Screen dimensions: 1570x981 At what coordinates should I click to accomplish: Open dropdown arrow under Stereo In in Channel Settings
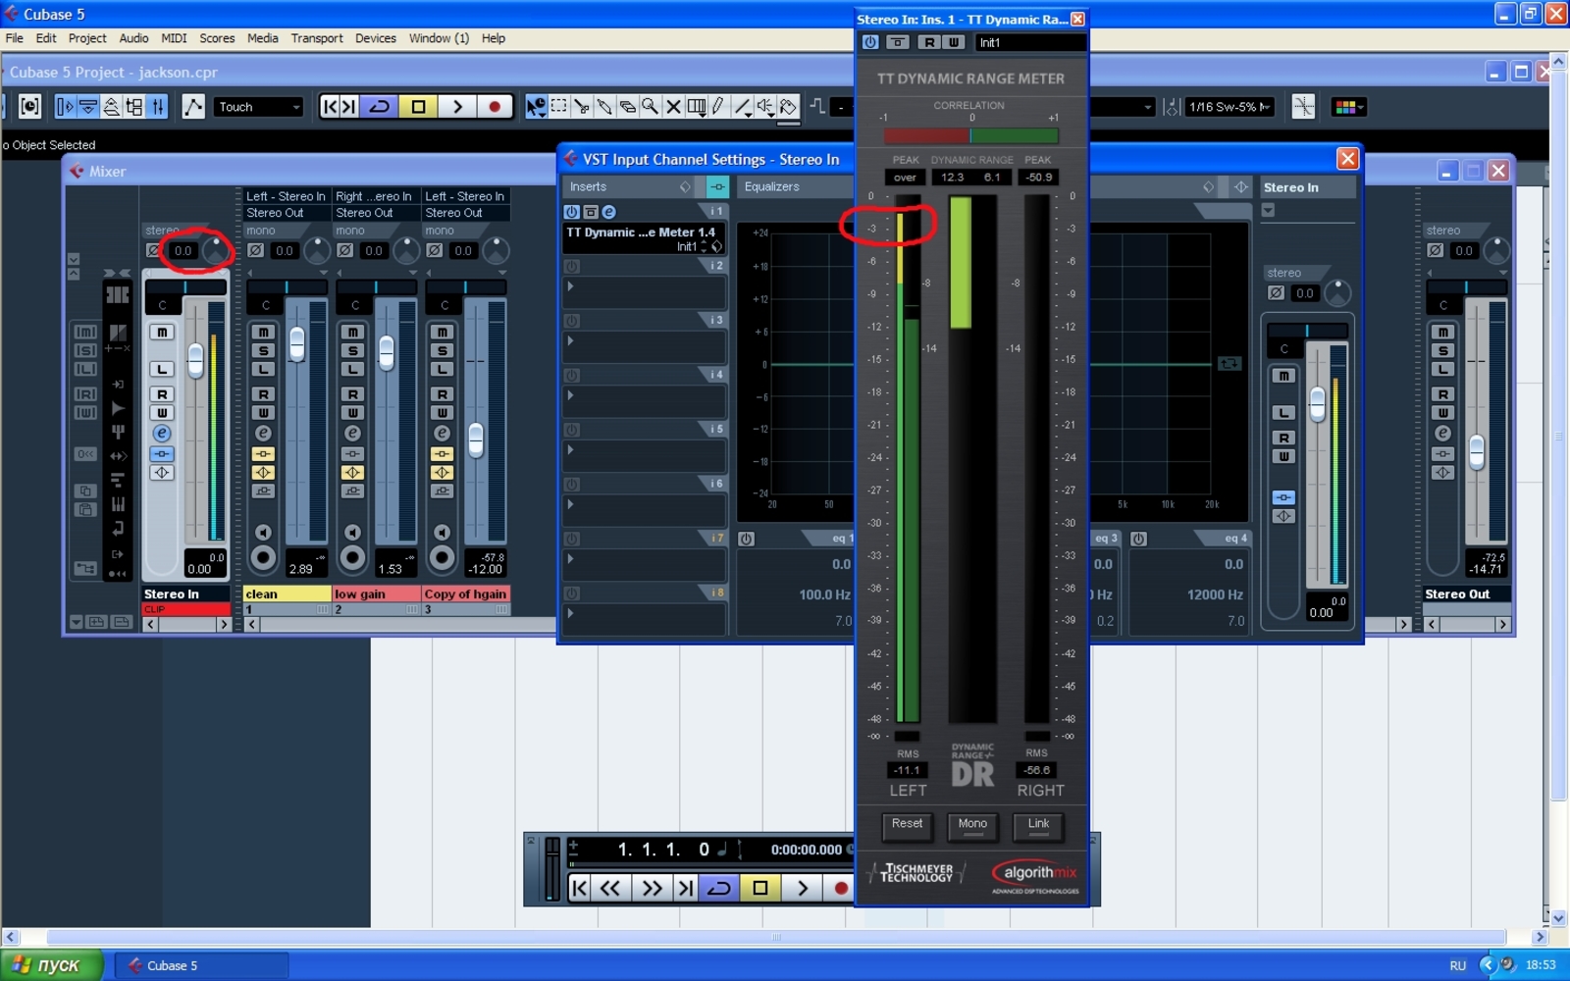point(1268,211)
